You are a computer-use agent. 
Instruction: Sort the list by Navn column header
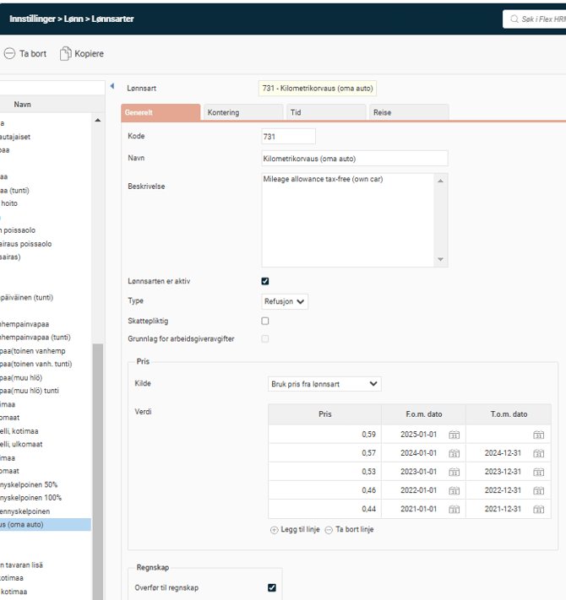24,105
